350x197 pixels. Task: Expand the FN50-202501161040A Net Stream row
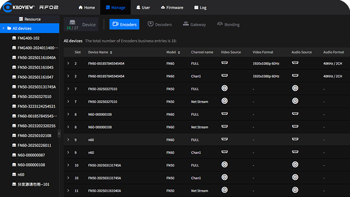[68, 191]
